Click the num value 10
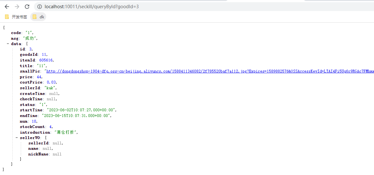374x175 pixels. (x=34, y=121)
